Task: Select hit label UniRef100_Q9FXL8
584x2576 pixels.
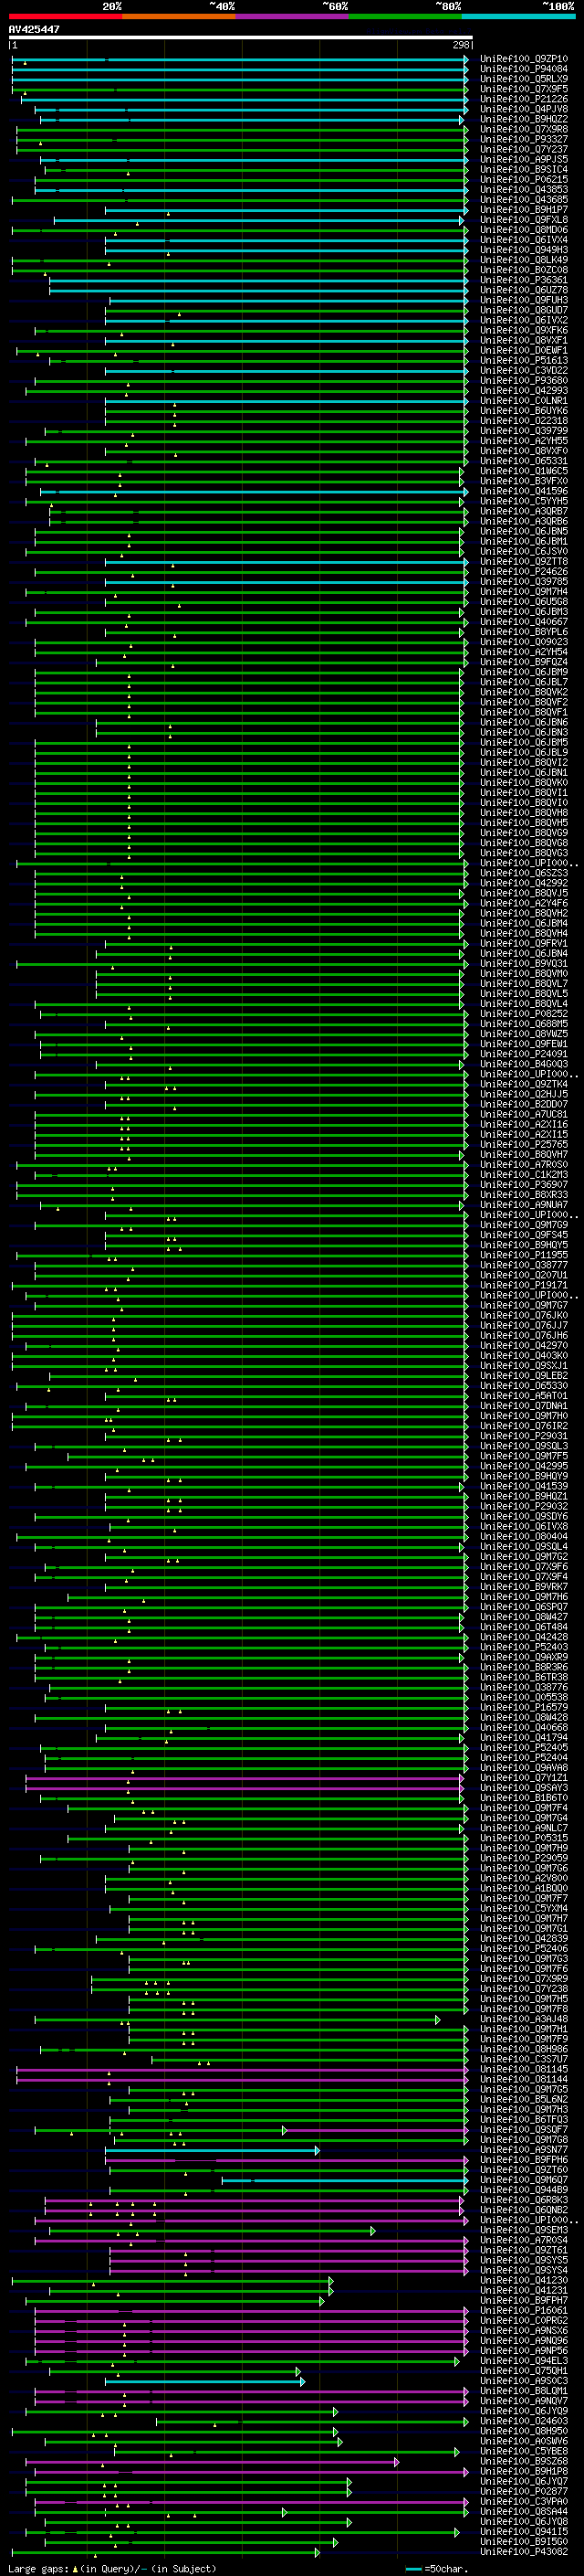Action: [x=524, y=220]
